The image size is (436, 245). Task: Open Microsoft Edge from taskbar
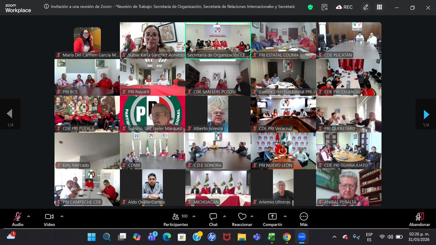(167, 237)
